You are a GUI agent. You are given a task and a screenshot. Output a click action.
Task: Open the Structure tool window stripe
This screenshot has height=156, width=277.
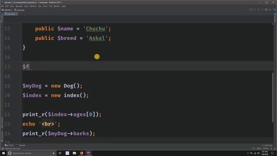2,122
